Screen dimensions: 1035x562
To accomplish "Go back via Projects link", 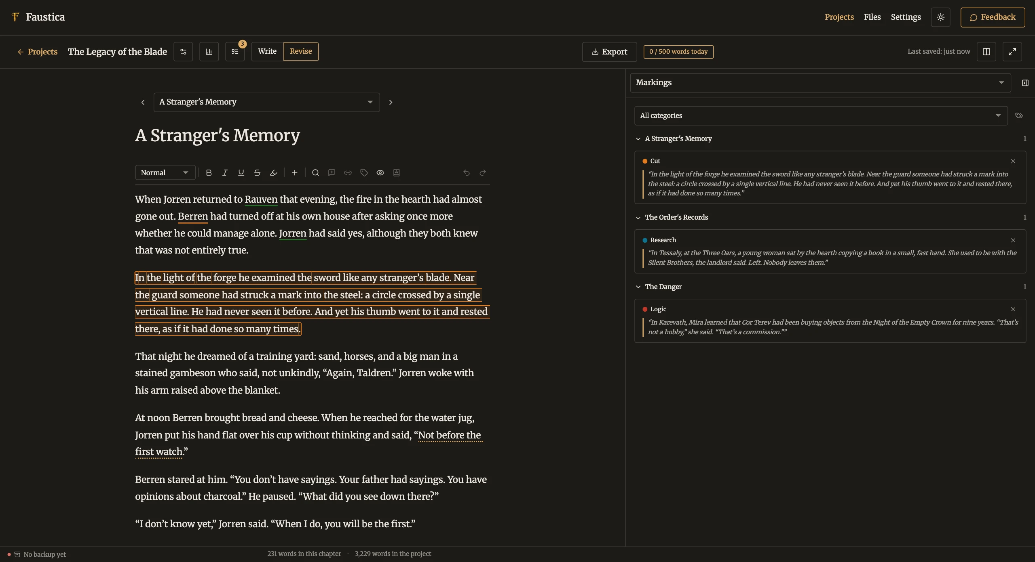I will coord(37,52).
